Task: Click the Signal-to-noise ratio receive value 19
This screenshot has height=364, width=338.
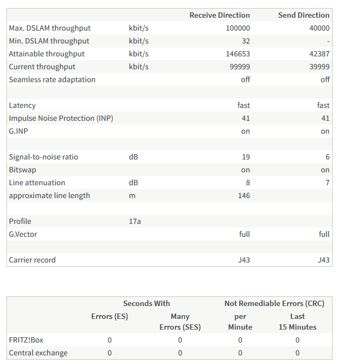Action: pos(245,157)
